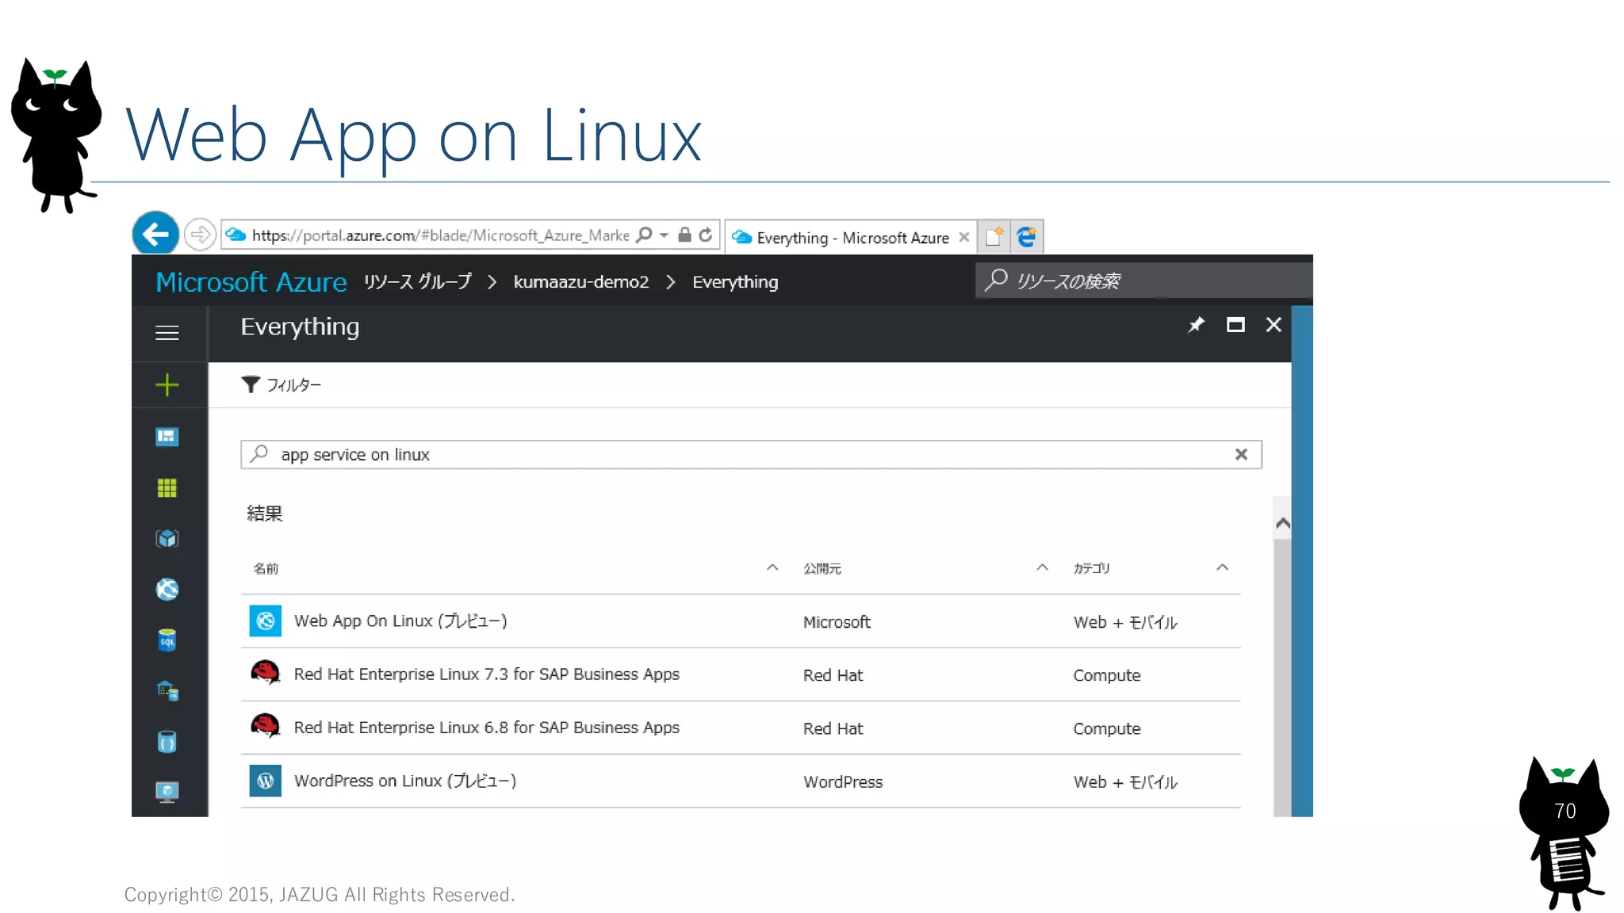
Task: Open the kumaazu-demo2 breadcrumb
Action: point(580,282)
